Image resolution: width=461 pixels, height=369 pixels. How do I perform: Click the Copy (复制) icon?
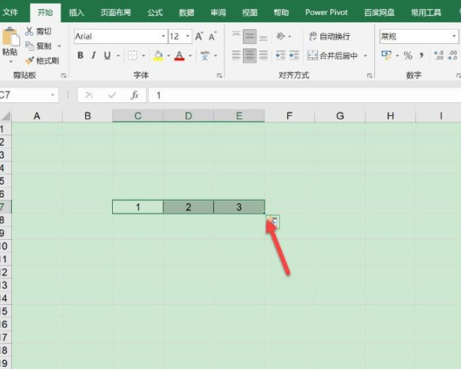click(29, 46)
